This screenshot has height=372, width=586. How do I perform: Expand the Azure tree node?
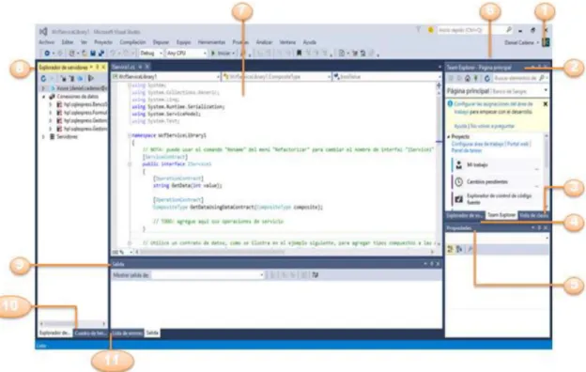pyautogui.click(x=44, y=88)
